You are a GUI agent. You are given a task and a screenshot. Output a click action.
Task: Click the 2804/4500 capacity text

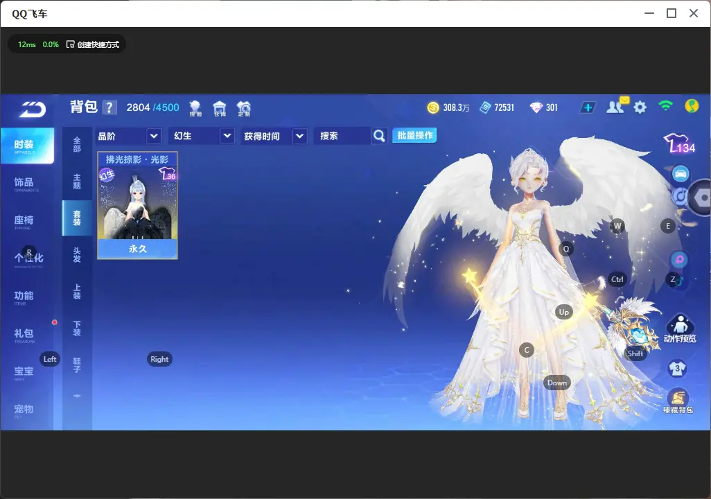(x=153, y=107)
